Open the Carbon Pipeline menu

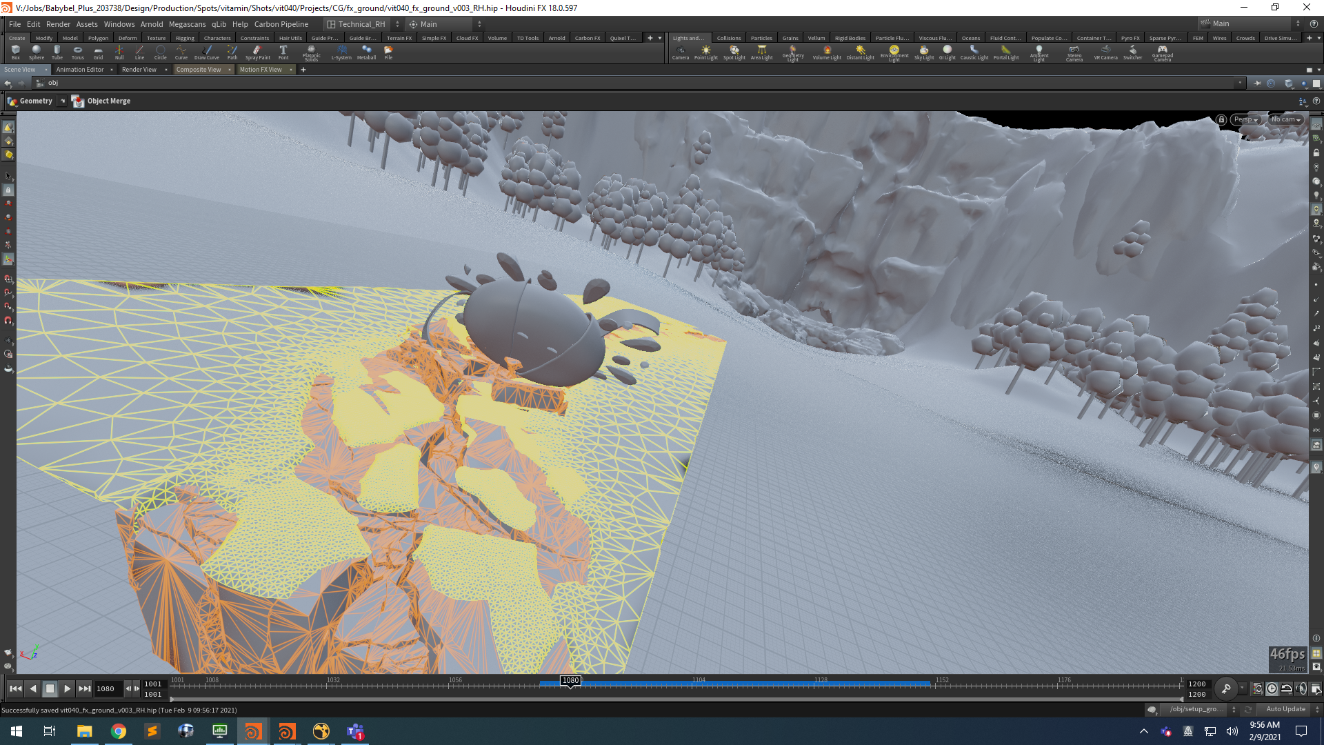281,24
